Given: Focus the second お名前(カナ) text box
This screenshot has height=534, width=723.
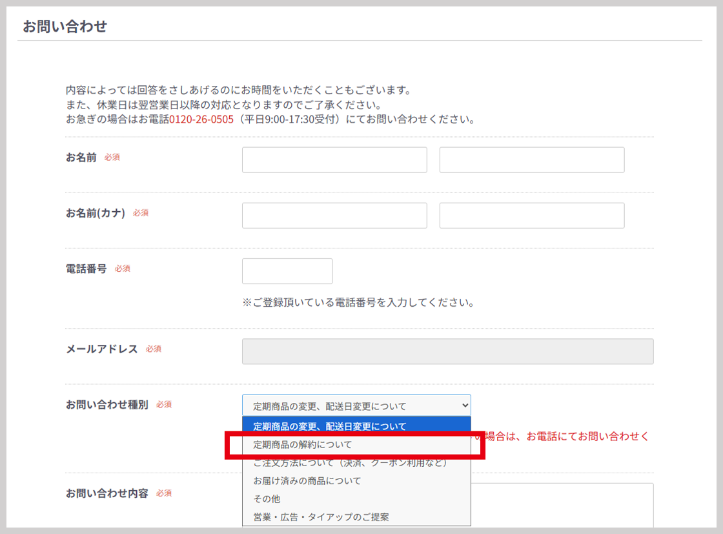Looking at the screenshot, I should click(531, 216).
